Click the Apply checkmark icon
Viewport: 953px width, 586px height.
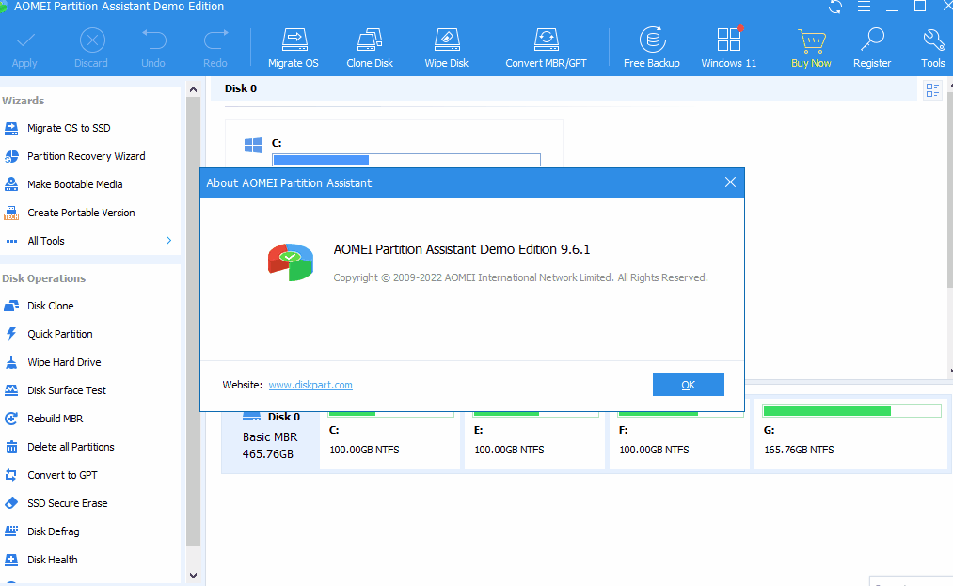click(24, 41)
